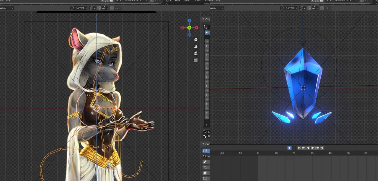Collapse the Object panel disclosure triangle
Image resolution: width=378 pixels, height=181 pixels.
203,19
